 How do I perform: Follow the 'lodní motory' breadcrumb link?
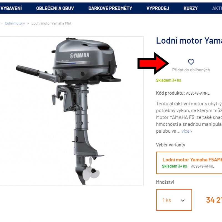15,23
